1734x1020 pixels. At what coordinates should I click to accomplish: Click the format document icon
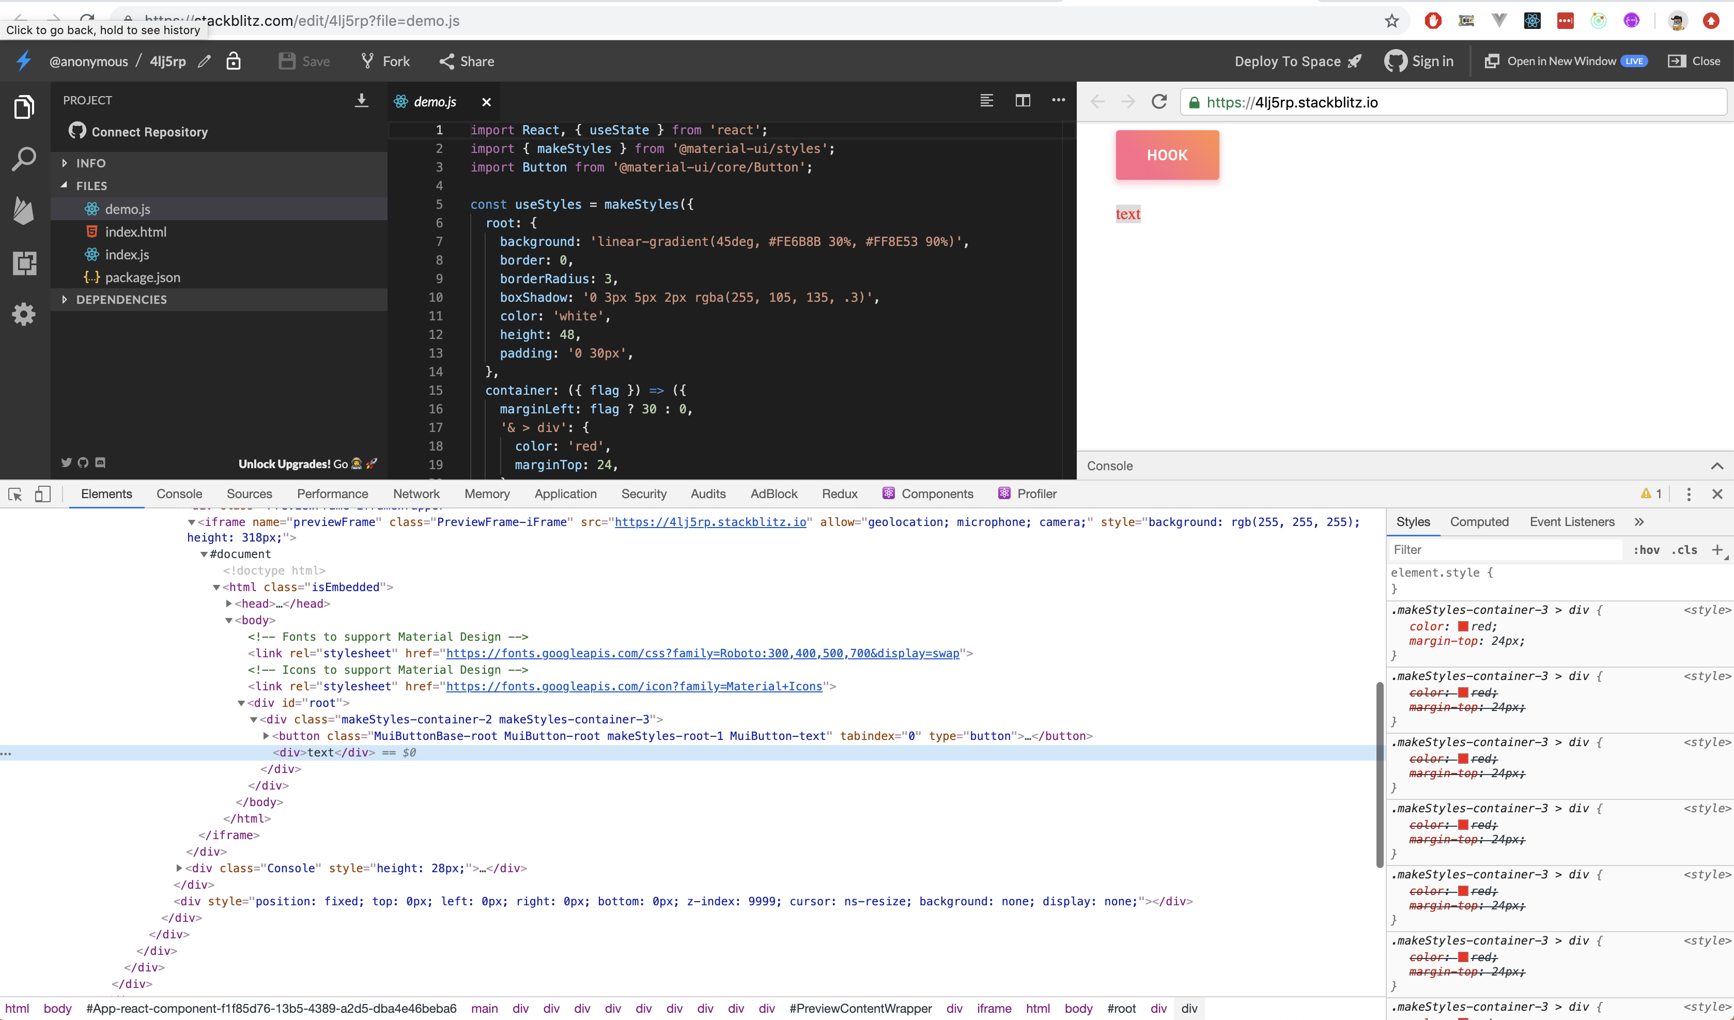(986, 100)
